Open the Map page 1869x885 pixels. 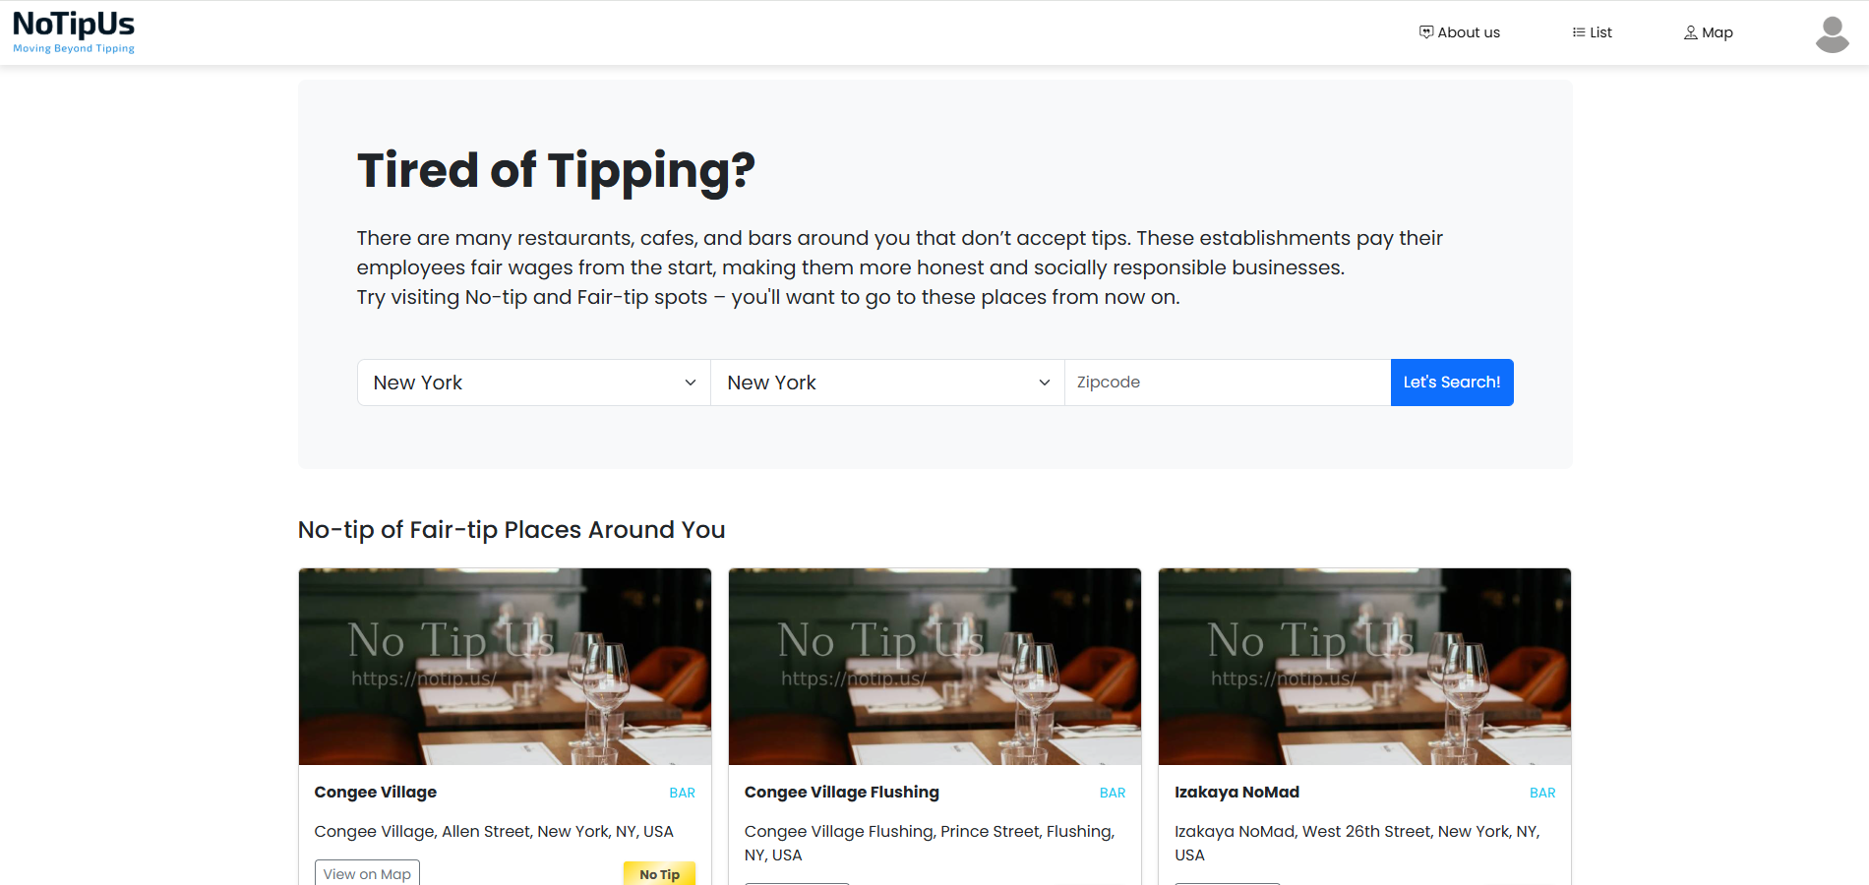(x=1709, y=32)
